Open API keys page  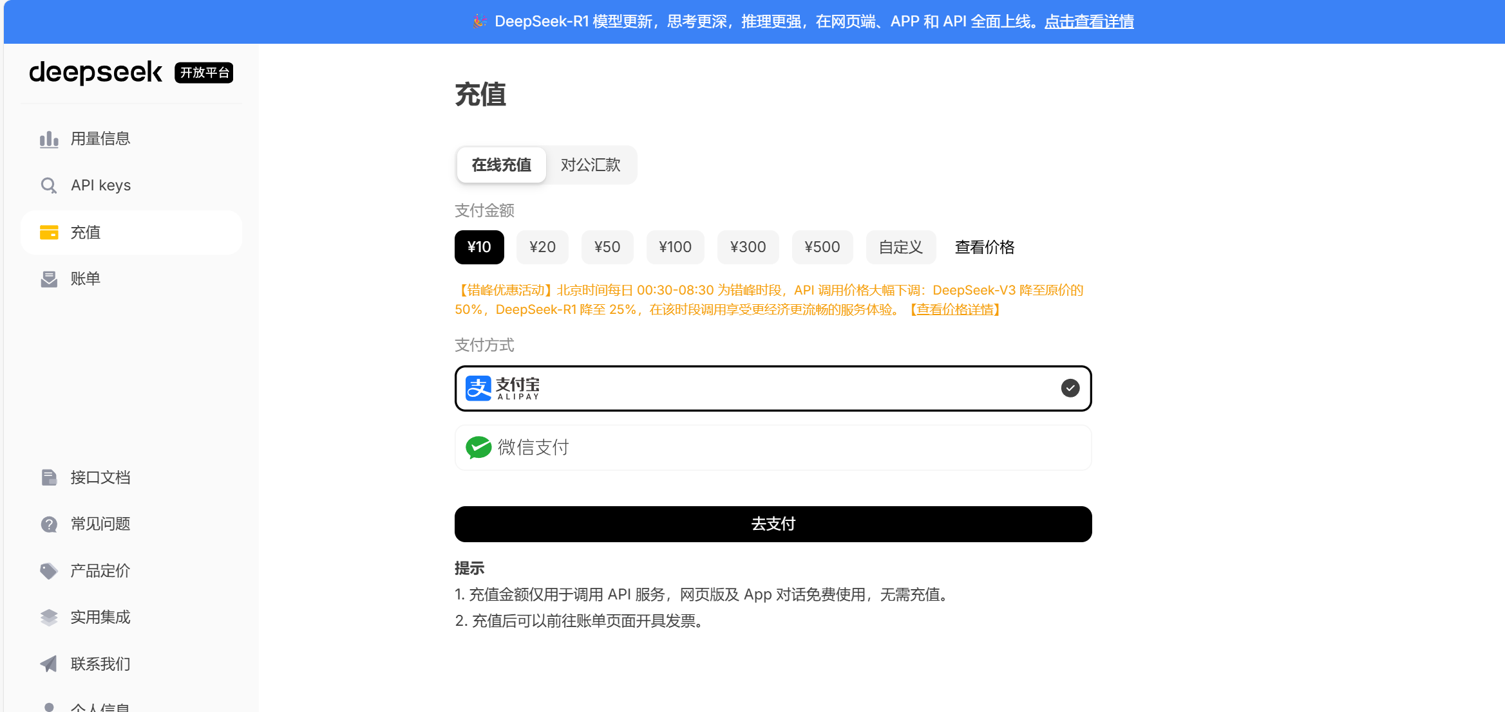(x=131, y=185)
